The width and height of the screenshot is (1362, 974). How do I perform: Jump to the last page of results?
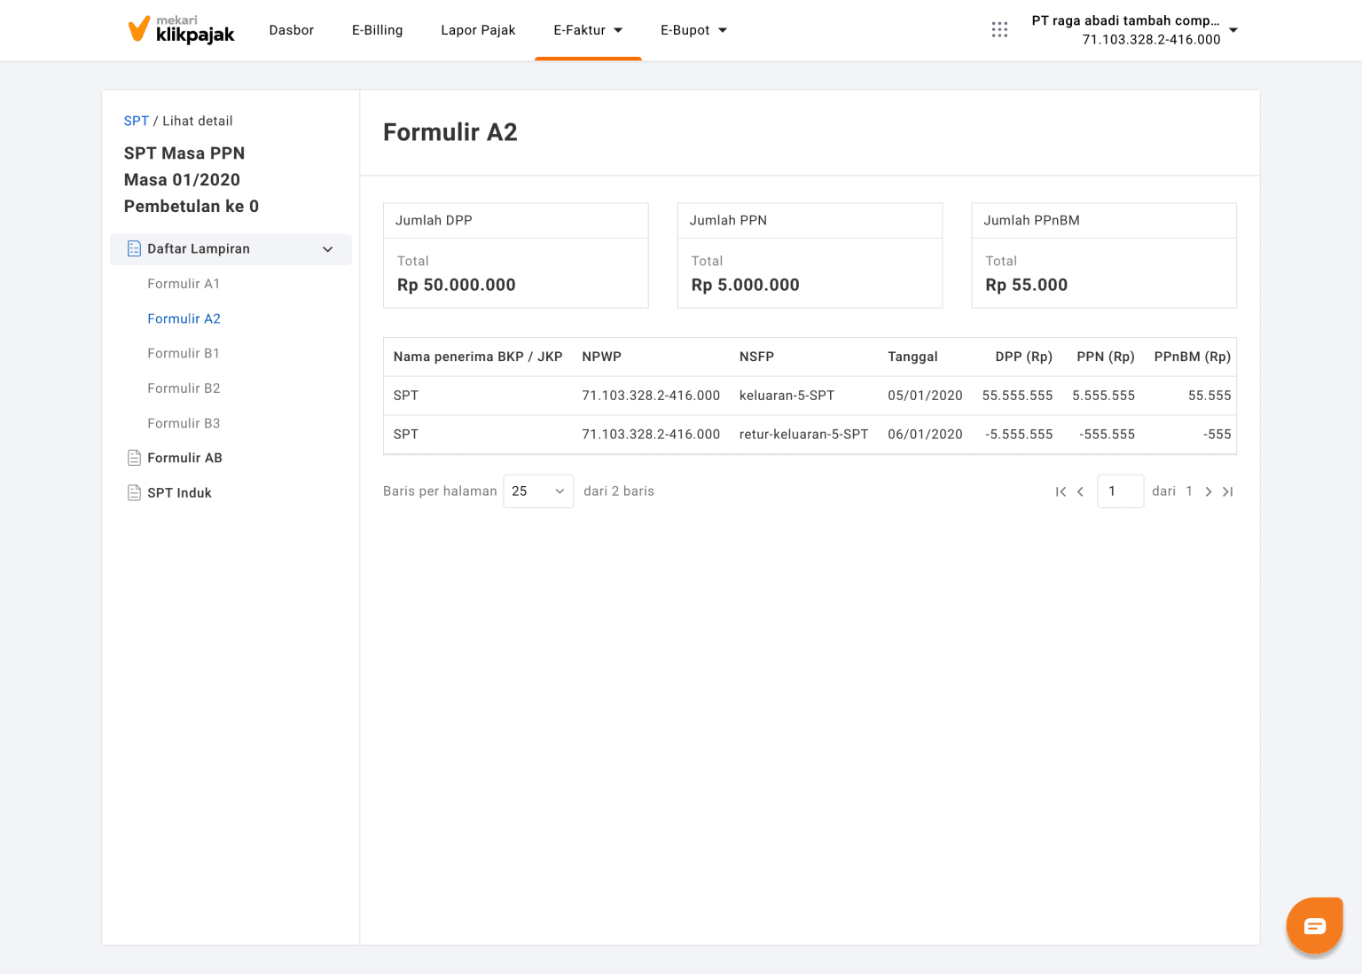1228,491
